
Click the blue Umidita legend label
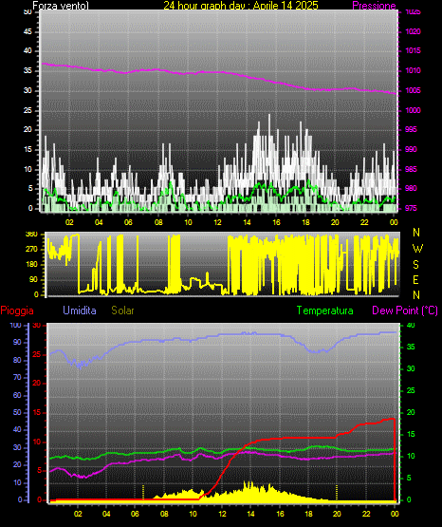coord(80,311)
